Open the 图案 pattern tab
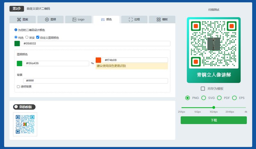The height and width of the screenshot is (149, 256). [22, 19]
